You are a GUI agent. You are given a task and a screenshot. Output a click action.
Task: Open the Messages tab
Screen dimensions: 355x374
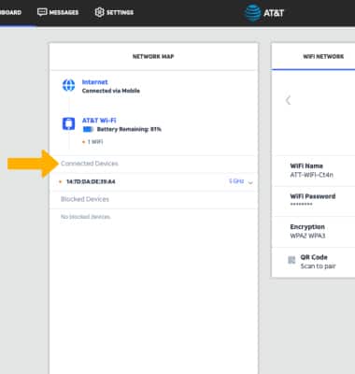point(58,12)
